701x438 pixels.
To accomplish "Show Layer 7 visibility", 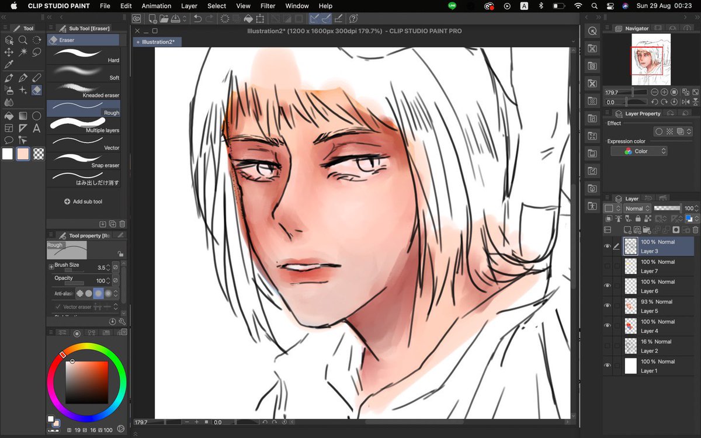I will 607,266.
